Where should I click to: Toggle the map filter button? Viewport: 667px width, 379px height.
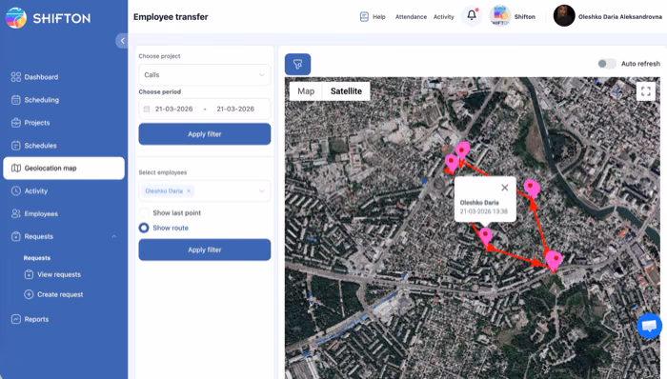[x=297, y=64]
